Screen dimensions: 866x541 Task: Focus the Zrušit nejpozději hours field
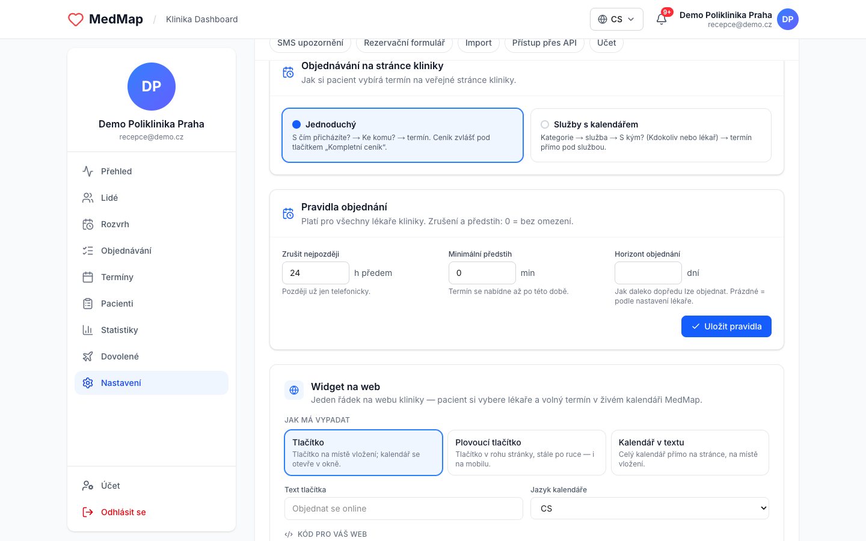click(316, 273)
